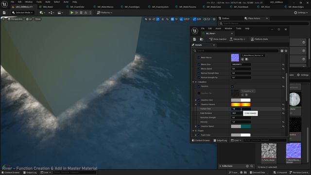The image size is (311, 175).
Task: Toggle Normal Strength Far checkbox
Action: [199, 78]
